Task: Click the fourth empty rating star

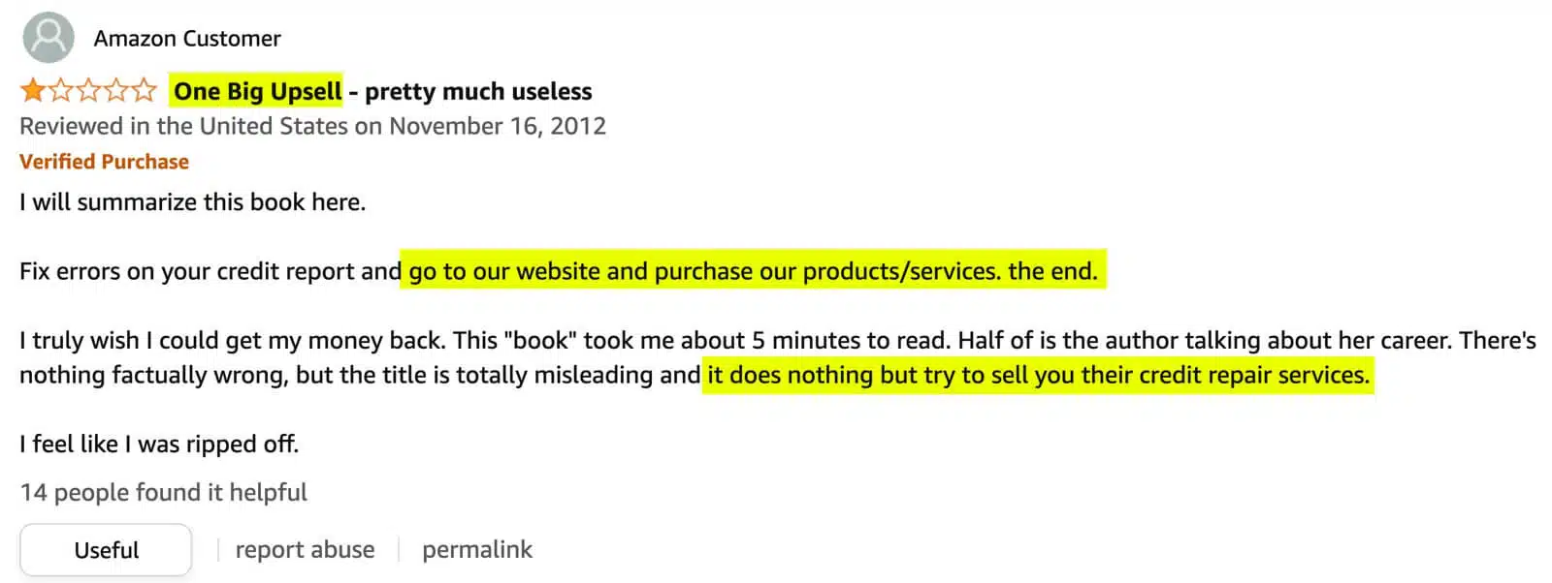Action: point(116,91)
